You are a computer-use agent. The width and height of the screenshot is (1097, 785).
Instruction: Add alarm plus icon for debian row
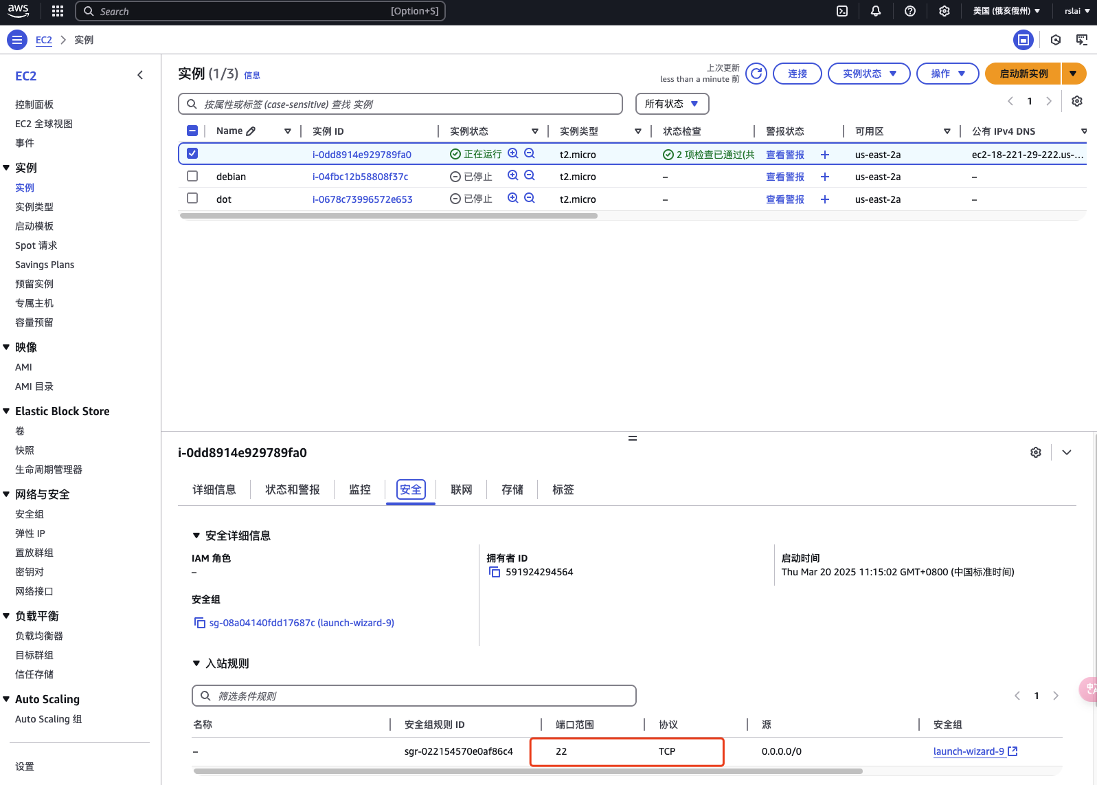825,177
